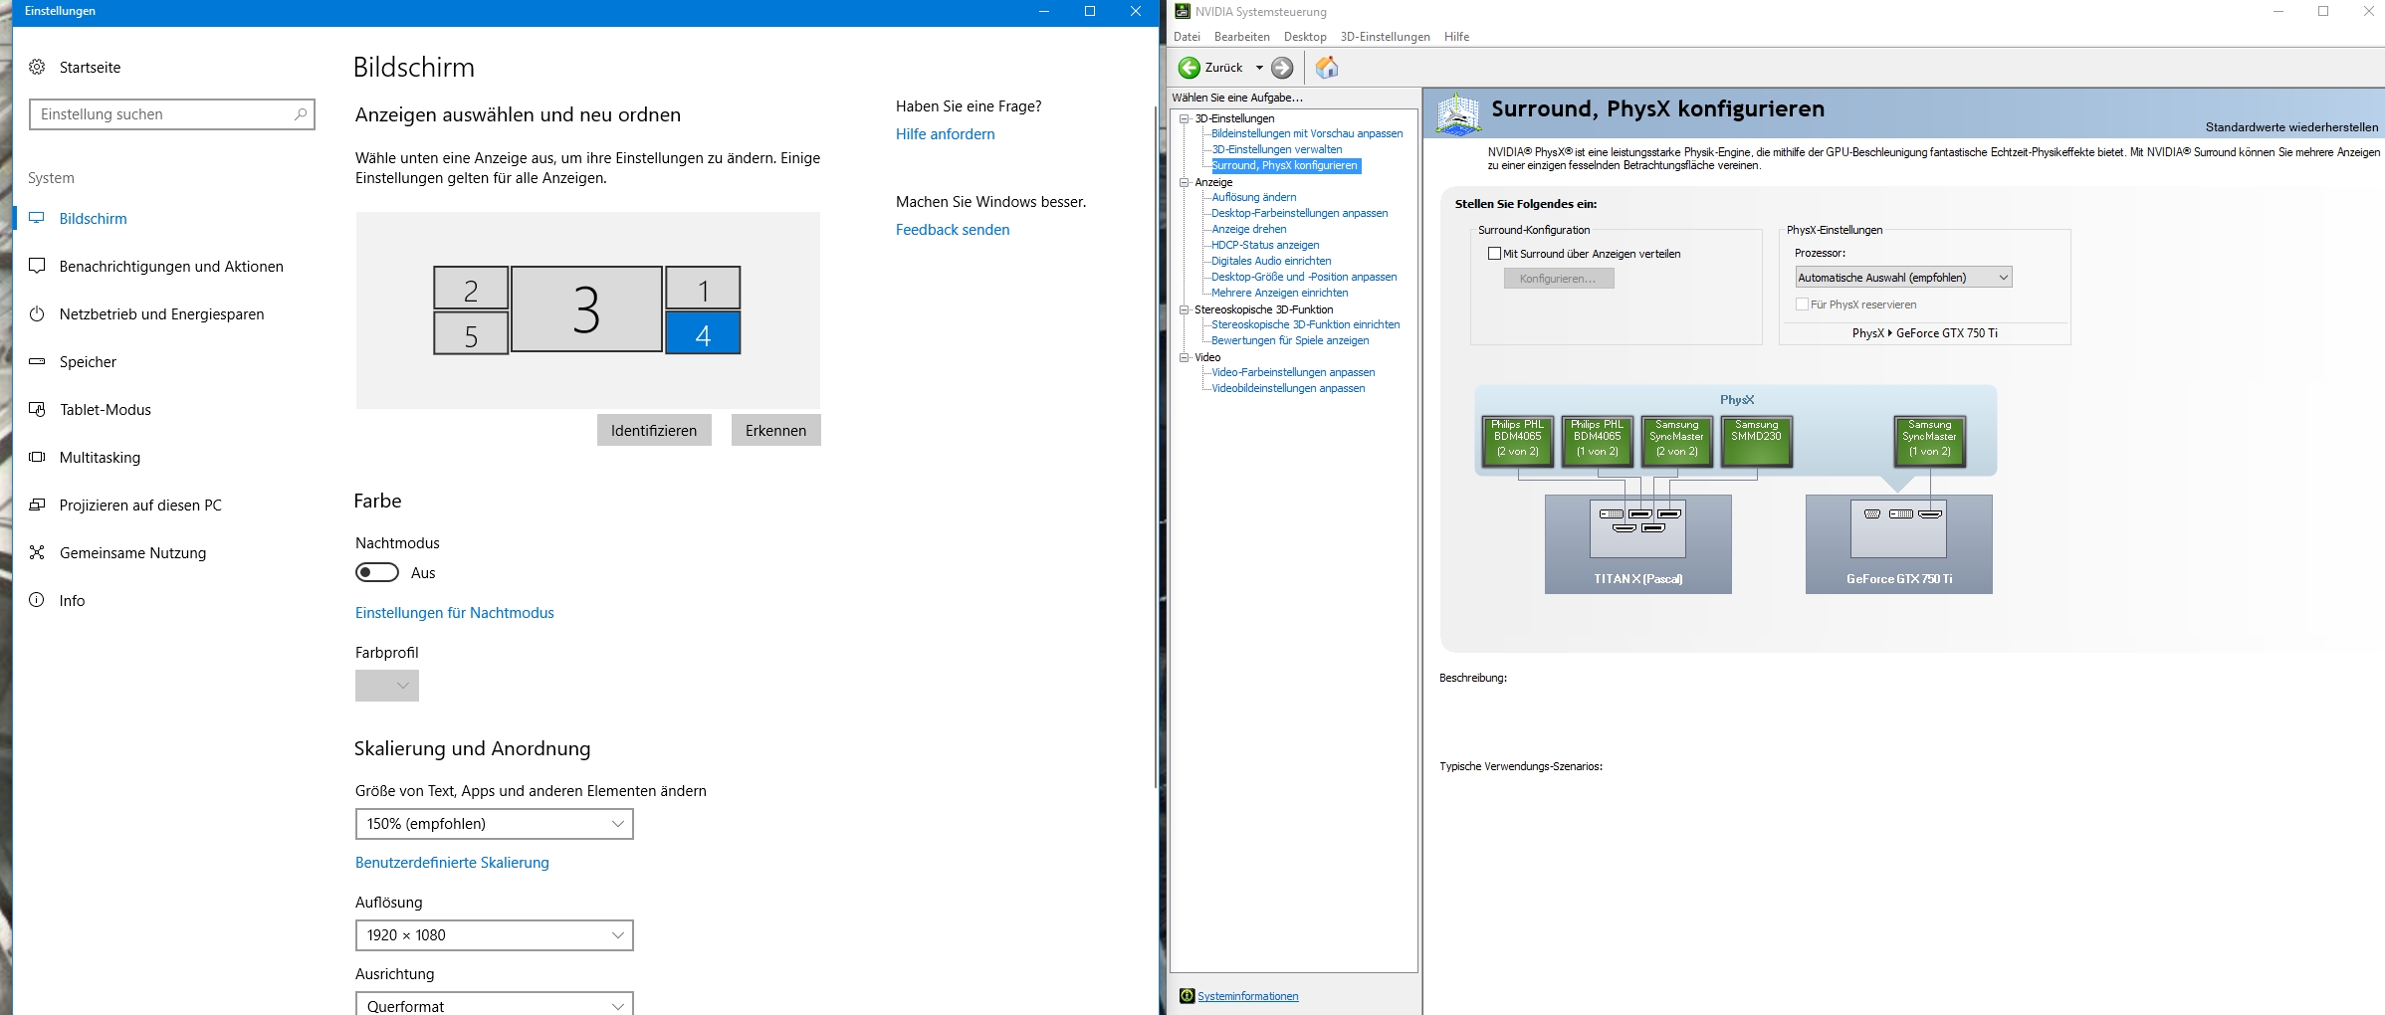Open the Desktop menu
This screenshot has height=1015, width=2385.
(x=1305, y=37)
